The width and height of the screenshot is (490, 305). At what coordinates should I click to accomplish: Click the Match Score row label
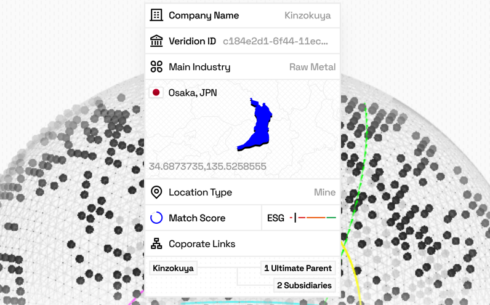[x=197, y=218]
